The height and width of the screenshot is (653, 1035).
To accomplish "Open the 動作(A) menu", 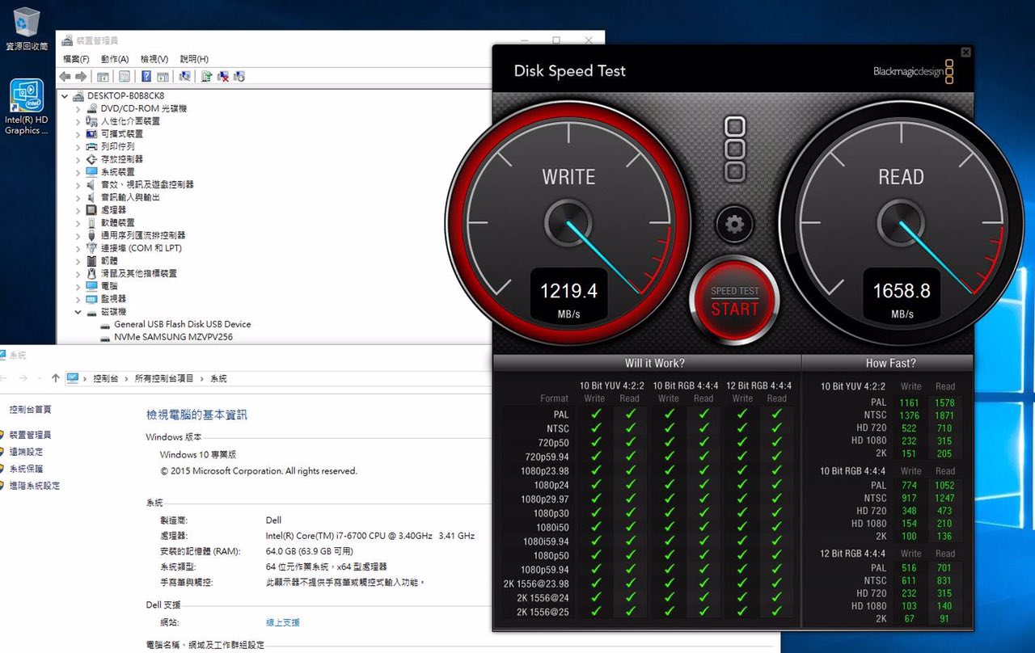I will tap(115, 59).
